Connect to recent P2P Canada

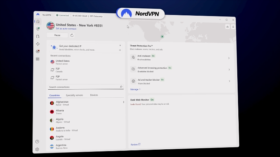(86, 70)
